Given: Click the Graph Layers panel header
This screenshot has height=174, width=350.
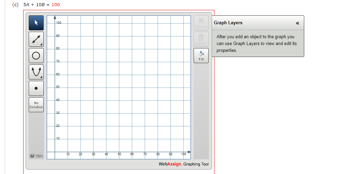Looking at the screenshot, I should pos(258,23).
